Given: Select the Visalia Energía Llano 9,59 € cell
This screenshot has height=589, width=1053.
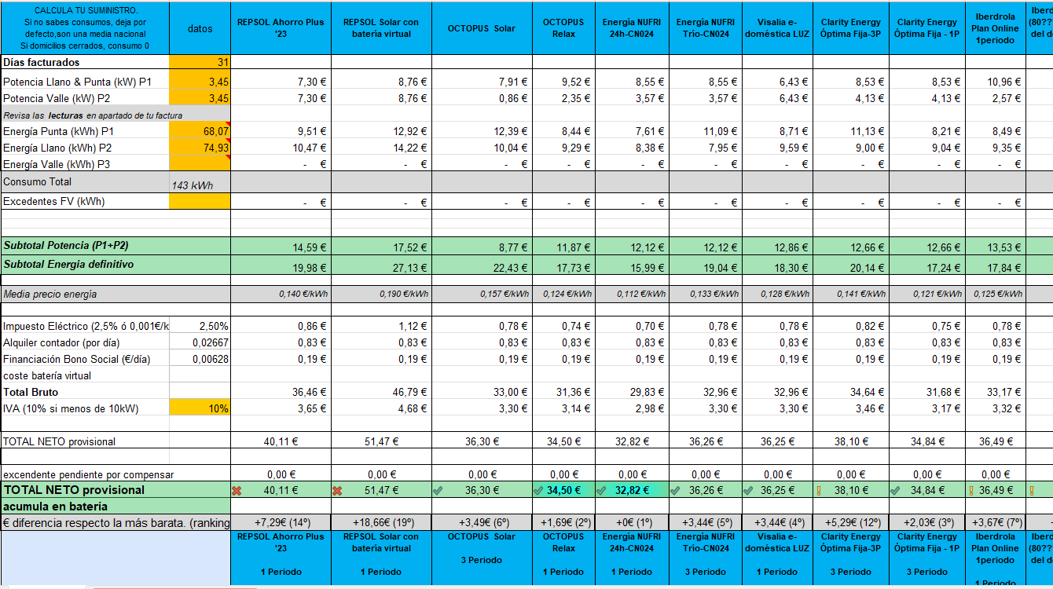Looking at the screenshot, I should [x=778, y=148].
